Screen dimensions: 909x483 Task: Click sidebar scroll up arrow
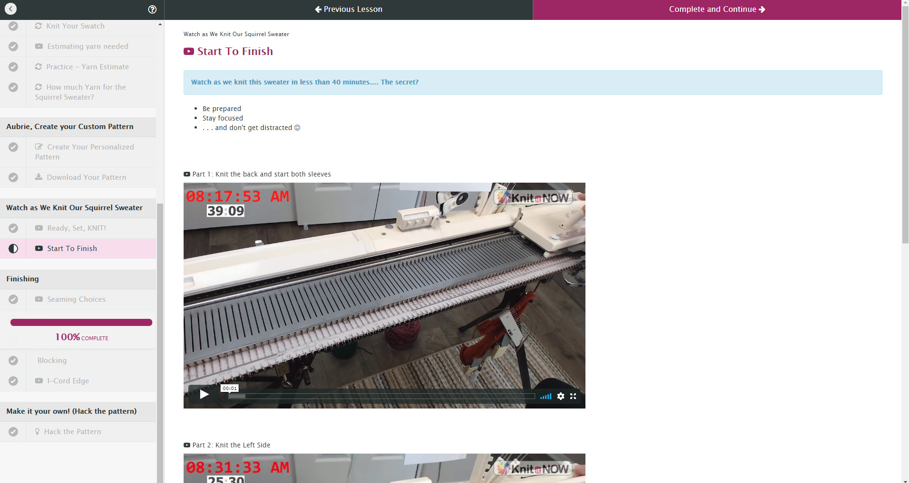[x=160, y=24]
